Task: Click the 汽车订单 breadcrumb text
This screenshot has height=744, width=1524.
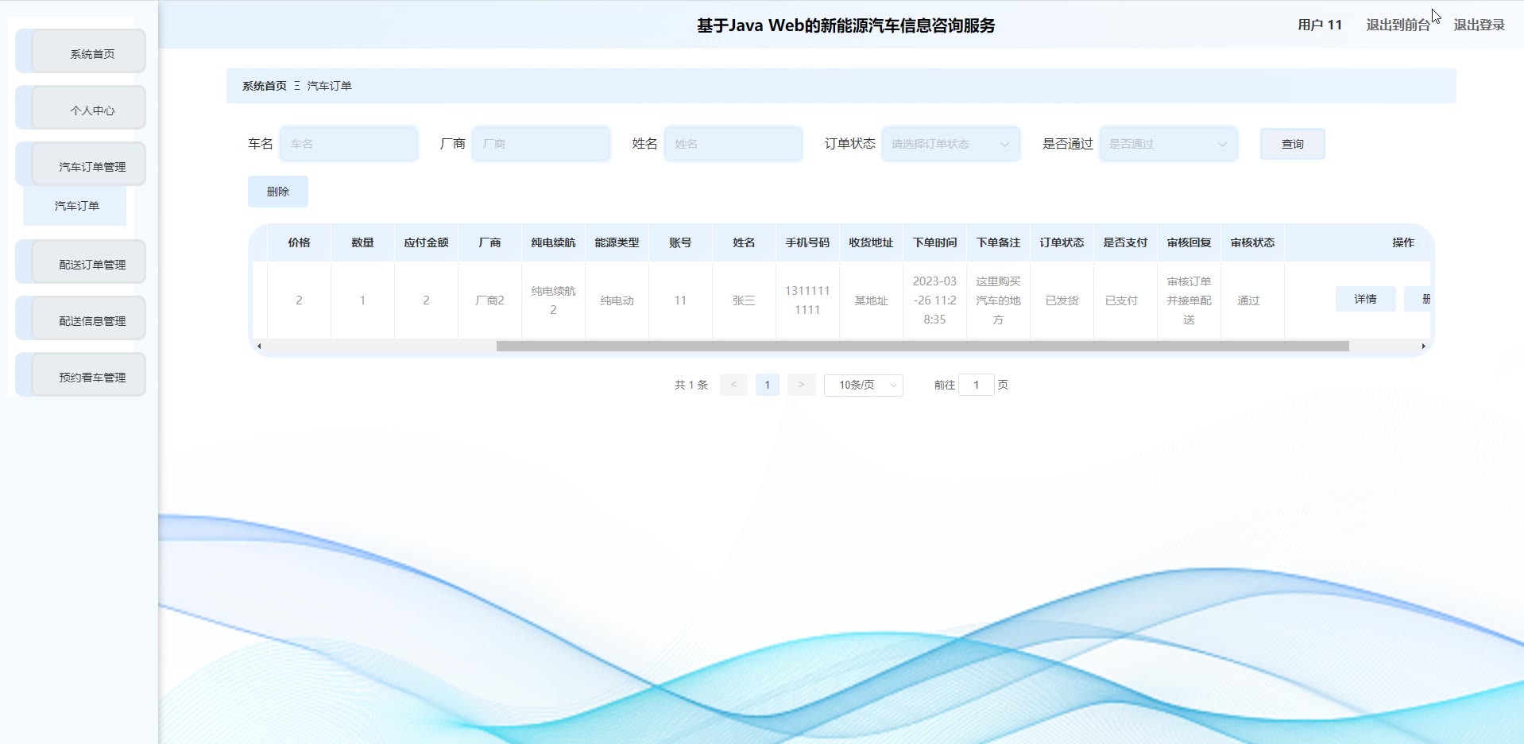Action: pyautogui.click(x=330, y=86)
